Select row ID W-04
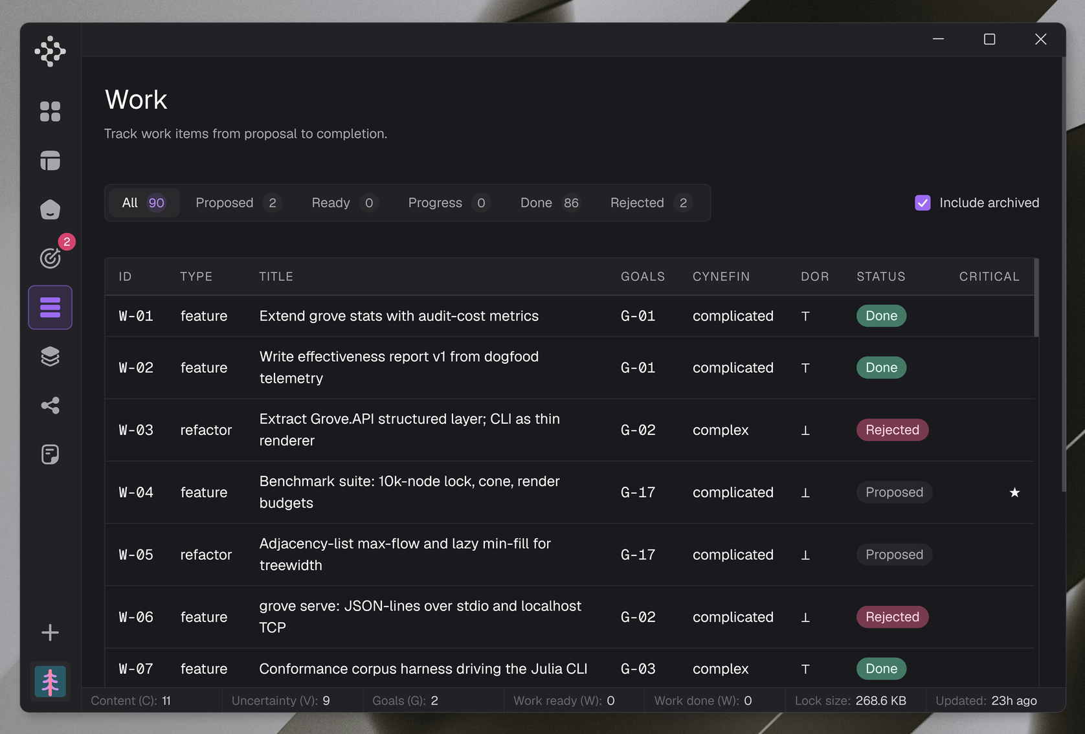Image resolution: width=1085 pixels, height=734 pixels. point(136,493)
